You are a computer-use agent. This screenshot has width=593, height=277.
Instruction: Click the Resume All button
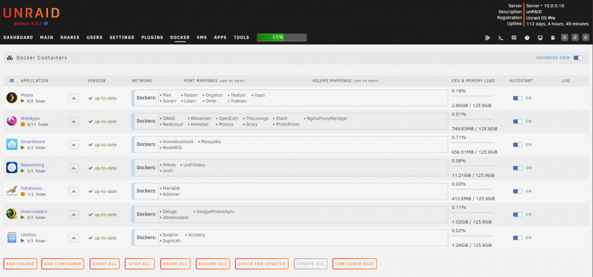click(x=213, y=264)
